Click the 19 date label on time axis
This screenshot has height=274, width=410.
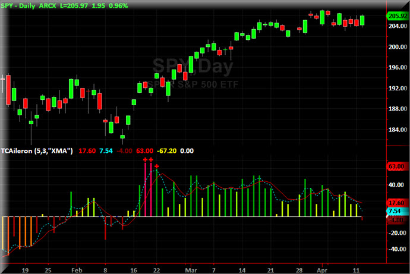point(25,270)
